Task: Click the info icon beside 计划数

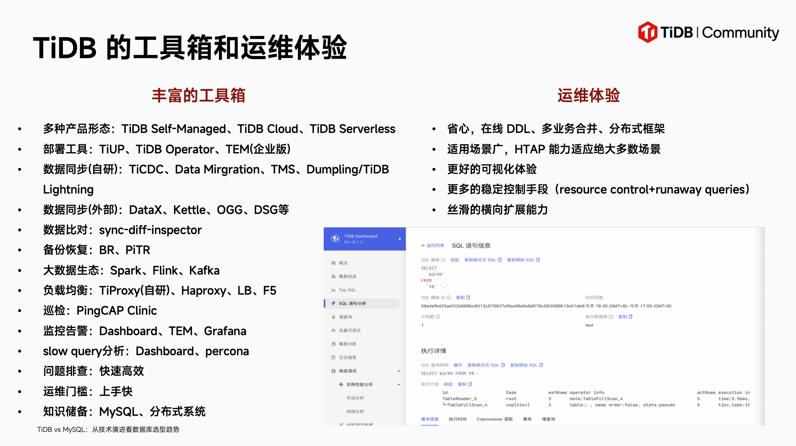Action: click(438, 317)
